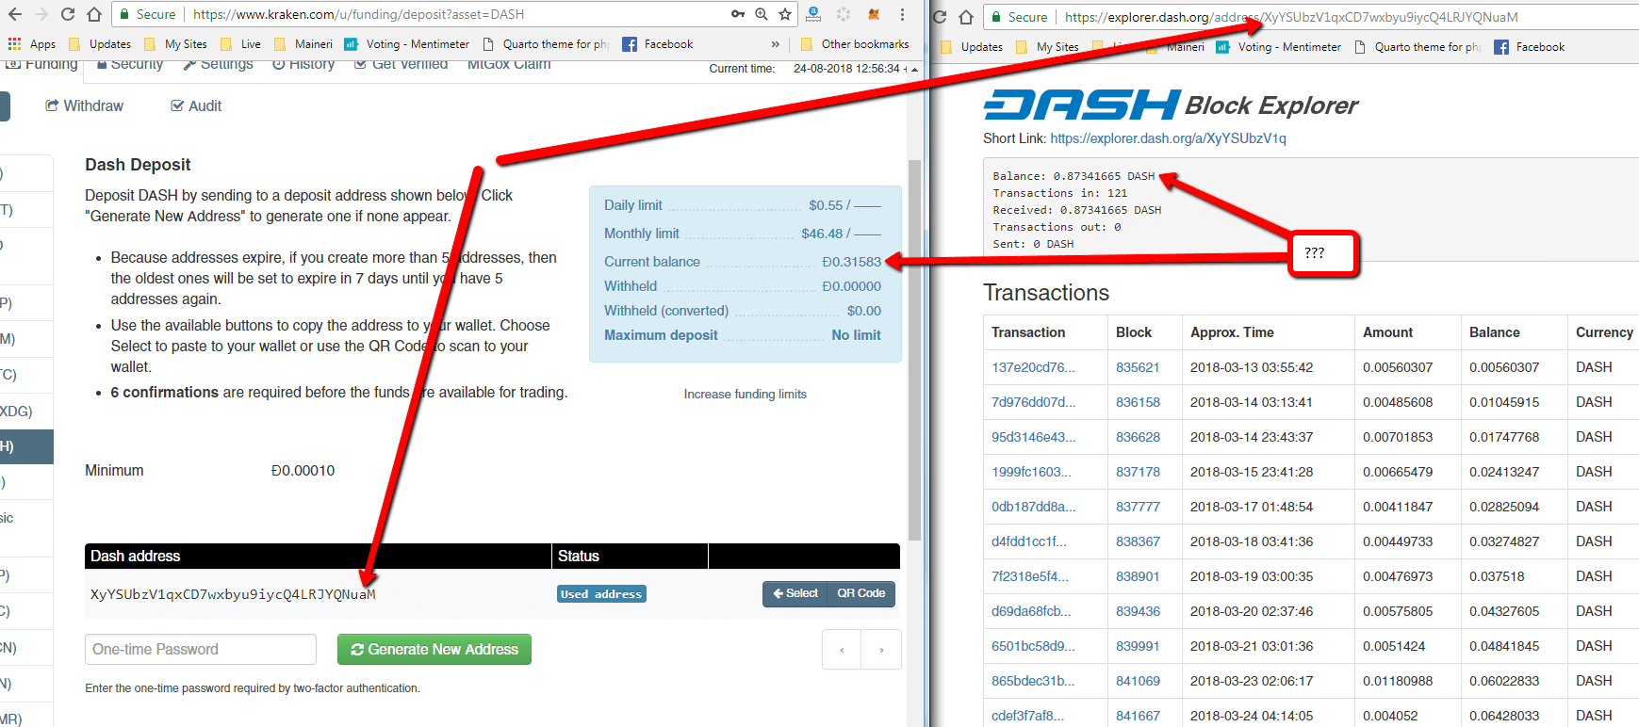Screen dimensions: 1639x727
Task: Open the explorer short link URL
Action: pyautogui.click(x=1168, y=138)
